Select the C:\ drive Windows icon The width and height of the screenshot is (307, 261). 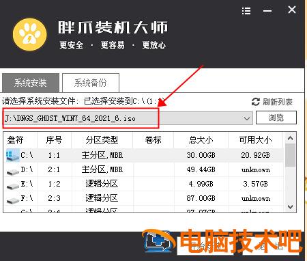pyautogui.click(x=12, y=155)
